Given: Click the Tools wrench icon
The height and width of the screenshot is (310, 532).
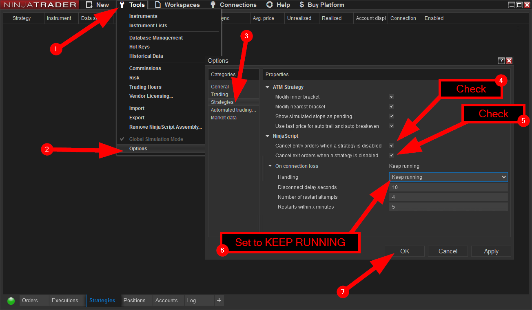Looking at the screenshot, I should coord(122,5).
